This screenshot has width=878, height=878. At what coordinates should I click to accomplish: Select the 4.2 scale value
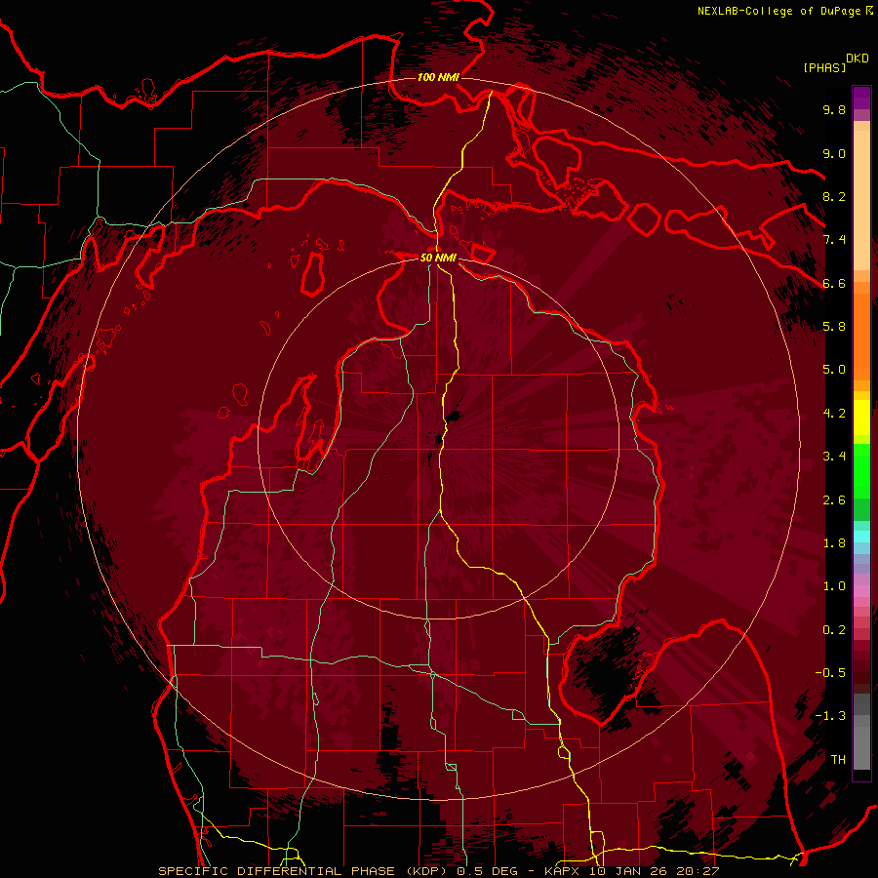pos(834,413)
